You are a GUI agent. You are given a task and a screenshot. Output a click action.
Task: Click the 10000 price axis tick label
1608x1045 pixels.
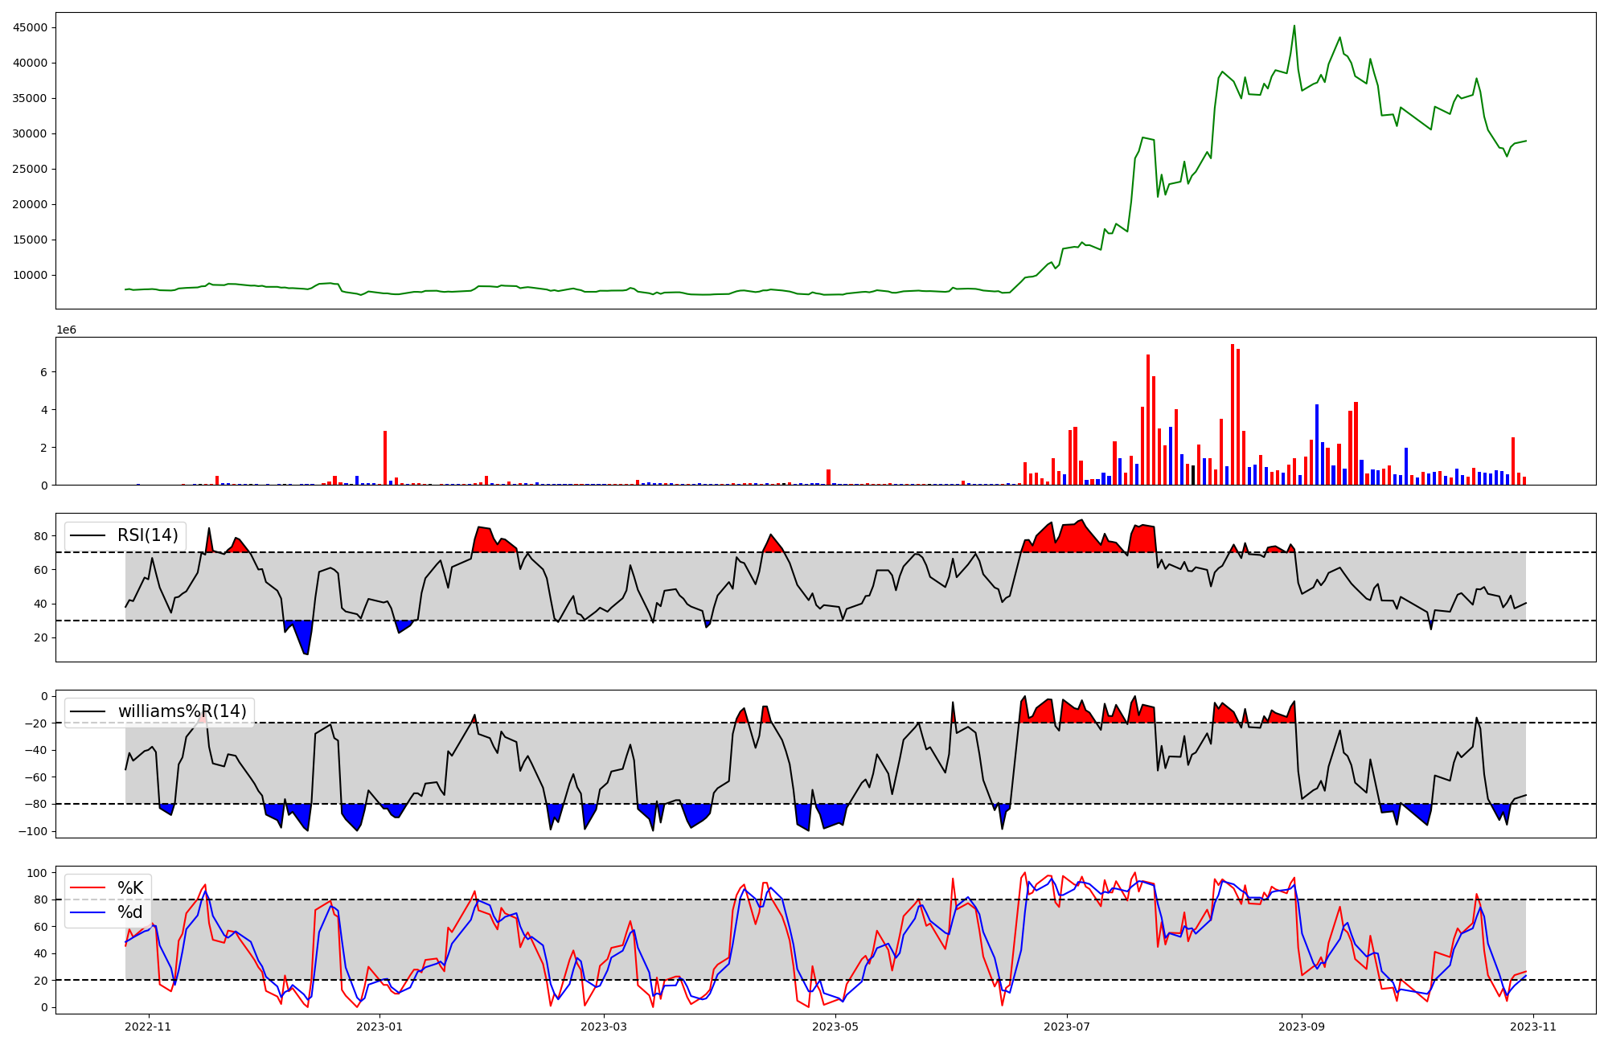30,275
